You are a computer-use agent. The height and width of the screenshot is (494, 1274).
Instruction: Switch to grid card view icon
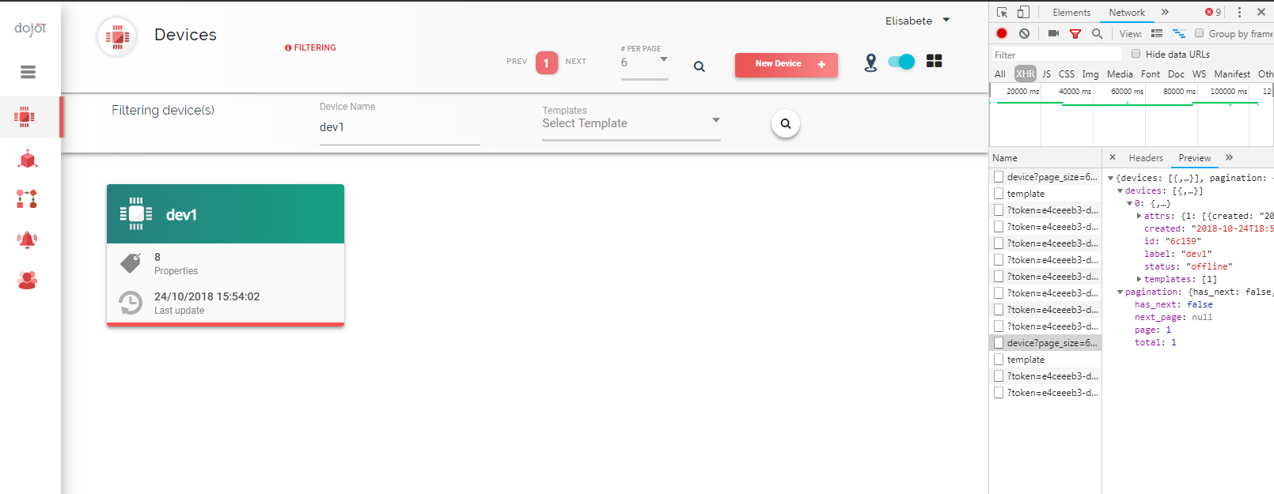[934, 61]
